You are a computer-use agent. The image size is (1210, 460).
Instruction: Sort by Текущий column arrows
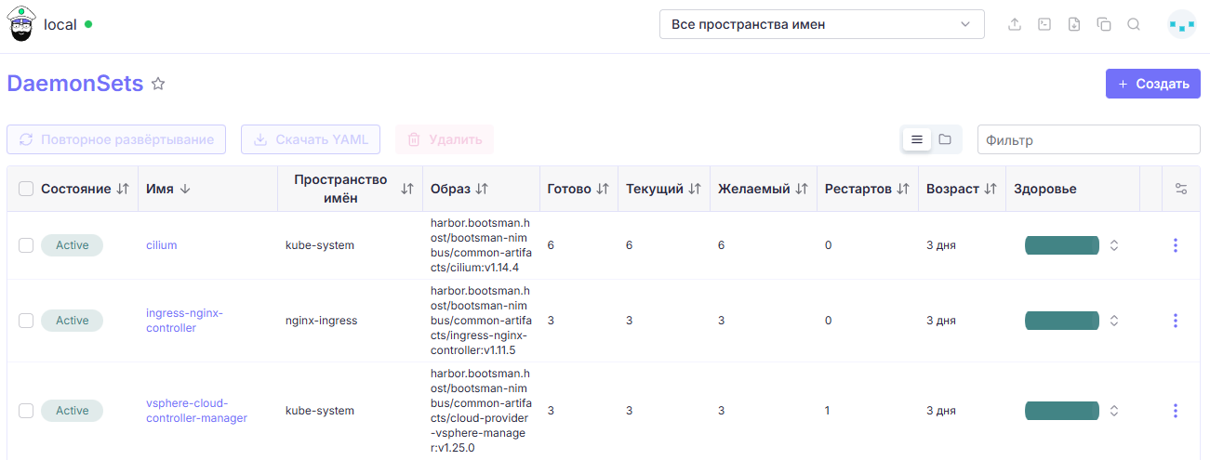click(x=695, y=189)
